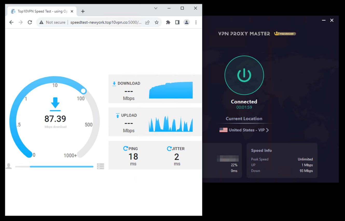Screen dimensions: 345x221
Task: Open the browser tab search dropdown arrow
Action: coord(156,8)
